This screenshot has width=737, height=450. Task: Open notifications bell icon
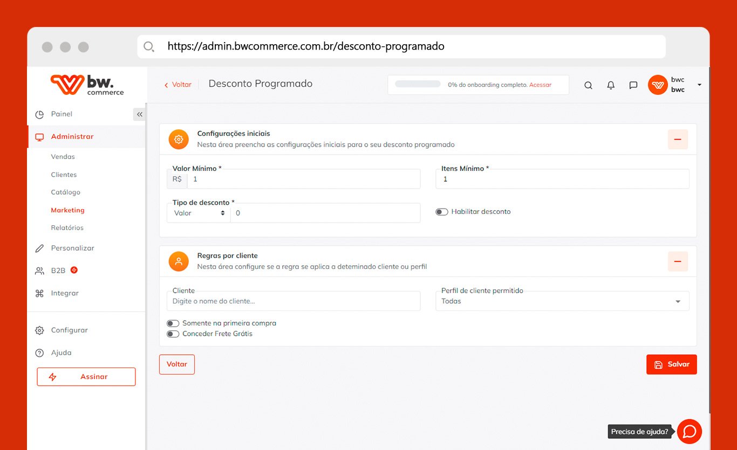click(611, 85)
